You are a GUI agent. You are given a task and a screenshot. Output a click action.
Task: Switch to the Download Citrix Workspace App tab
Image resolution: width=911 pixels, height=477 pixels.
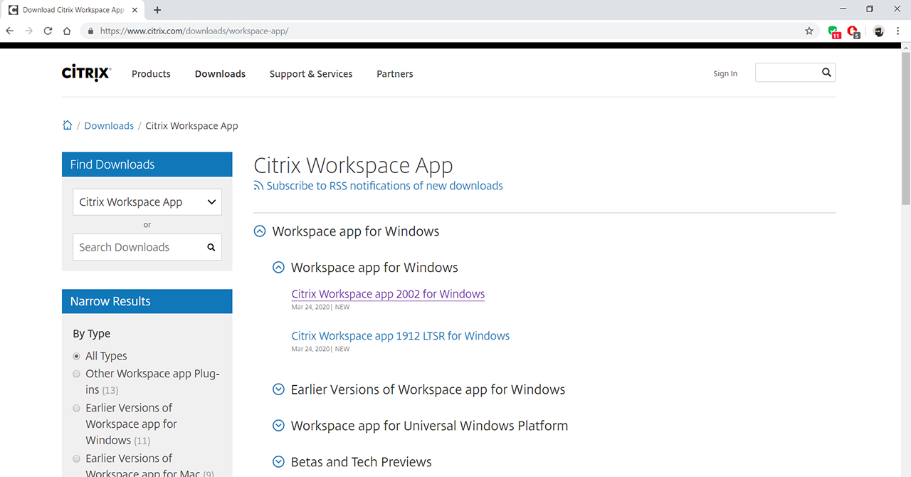click(73, 10)
